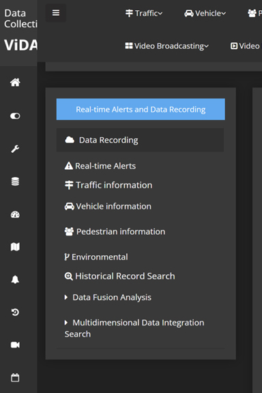Click the toggle switch sidebar icon
The image size is (262, 393).
[15, 116]
